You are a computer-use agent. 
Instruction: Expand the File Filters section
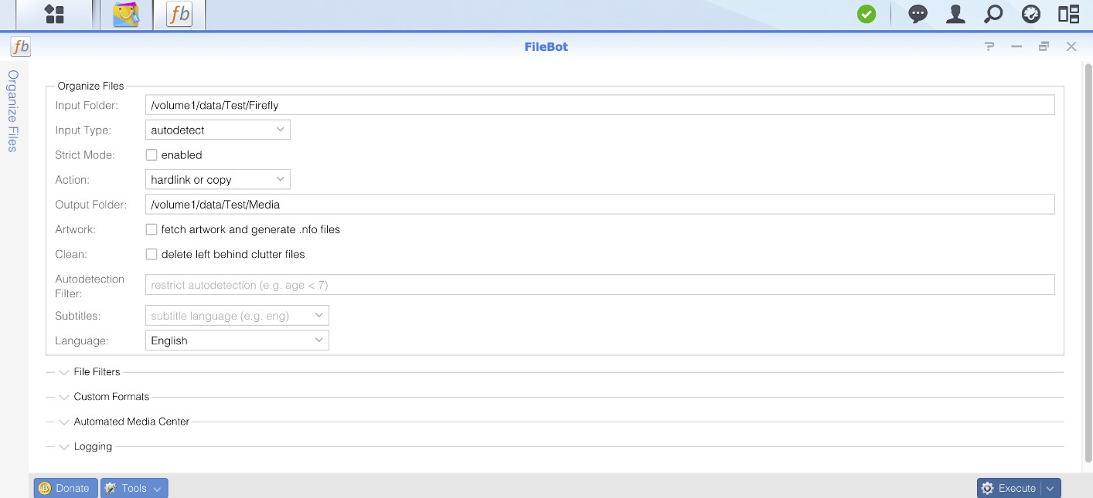pos(97,372)
